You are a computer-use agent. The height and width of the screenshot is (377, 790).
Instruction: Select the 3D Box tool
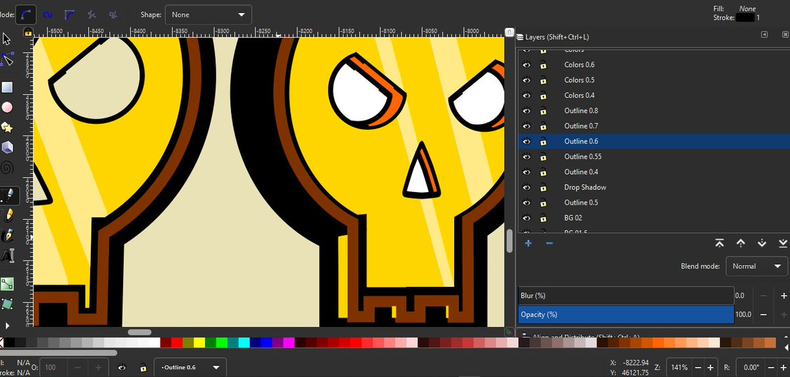coord(7,147)
